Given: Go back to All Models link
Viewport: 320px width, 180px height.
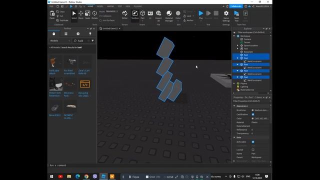Looking at the screenshot, I should pyautogui.click(x=54, y=47).
